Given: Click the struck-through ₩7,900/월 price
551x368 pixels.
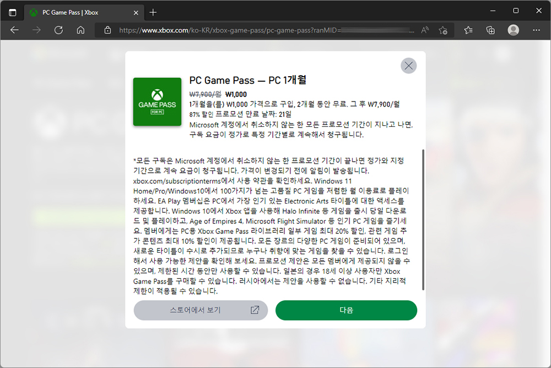Looking at the screenshot, I should click(x=205, y=94).
